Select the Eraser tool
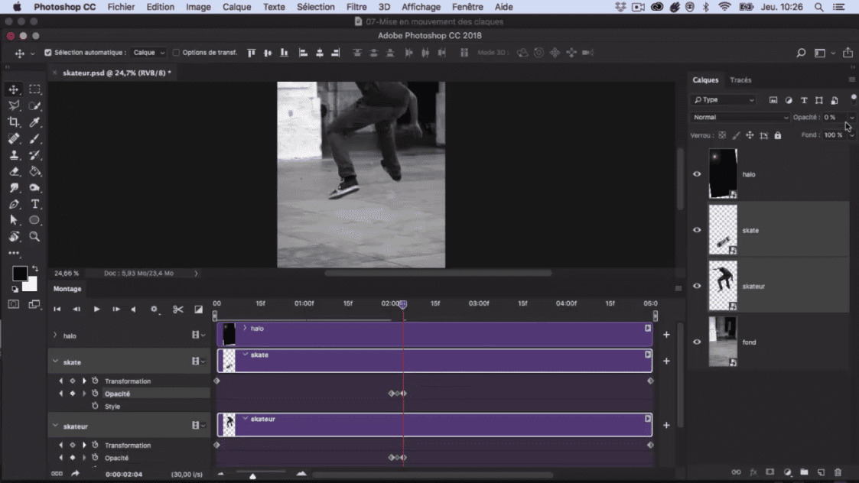This screenshot has width=859, height=483. coord(13,172)
